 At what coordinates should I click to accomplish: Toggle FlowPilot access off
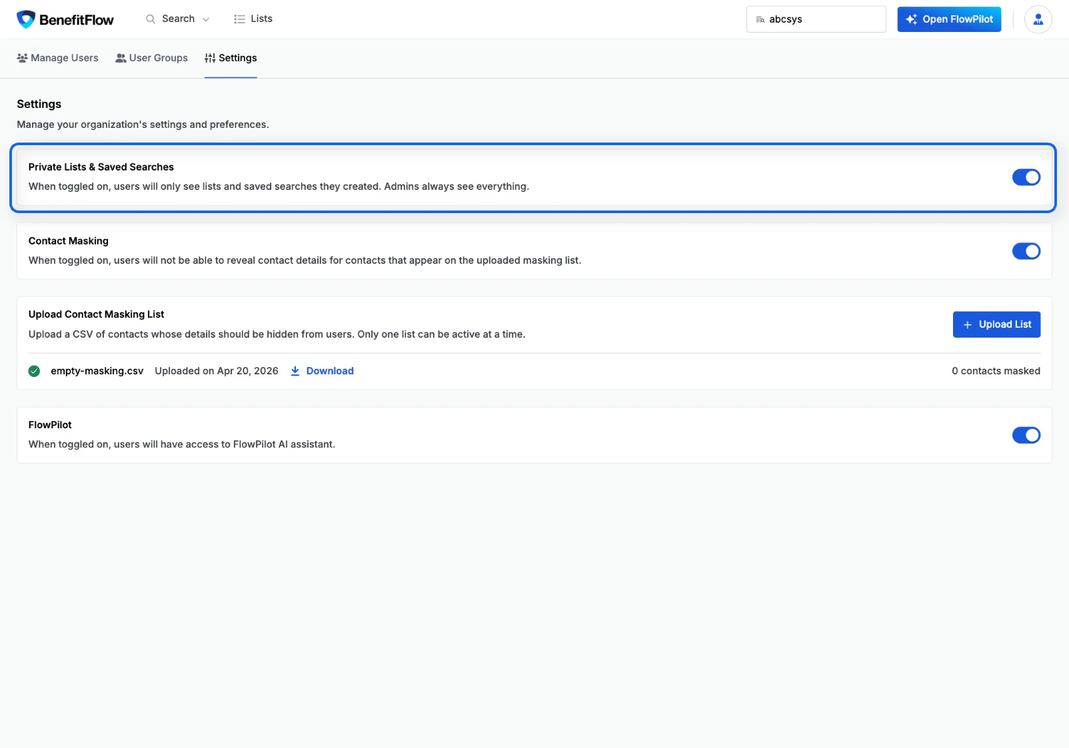[x=1026, y=435]
